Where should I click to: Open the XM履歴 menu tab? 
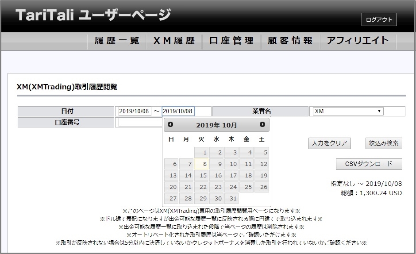pos(174,41)
